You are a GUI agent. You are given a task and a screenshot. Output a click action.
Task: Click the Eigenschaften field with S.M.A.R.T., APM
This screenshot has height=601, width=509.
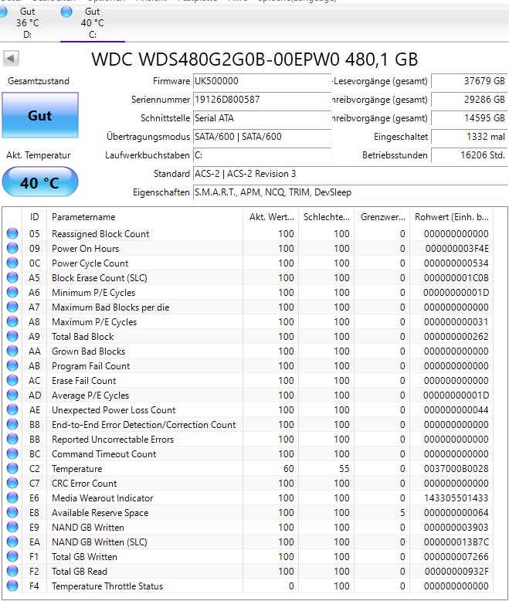351,192
